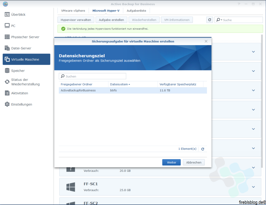The height and width of the screenshot is (205, 266).
Task: Expand the third VM card chevron
Action: pos(254,90)
